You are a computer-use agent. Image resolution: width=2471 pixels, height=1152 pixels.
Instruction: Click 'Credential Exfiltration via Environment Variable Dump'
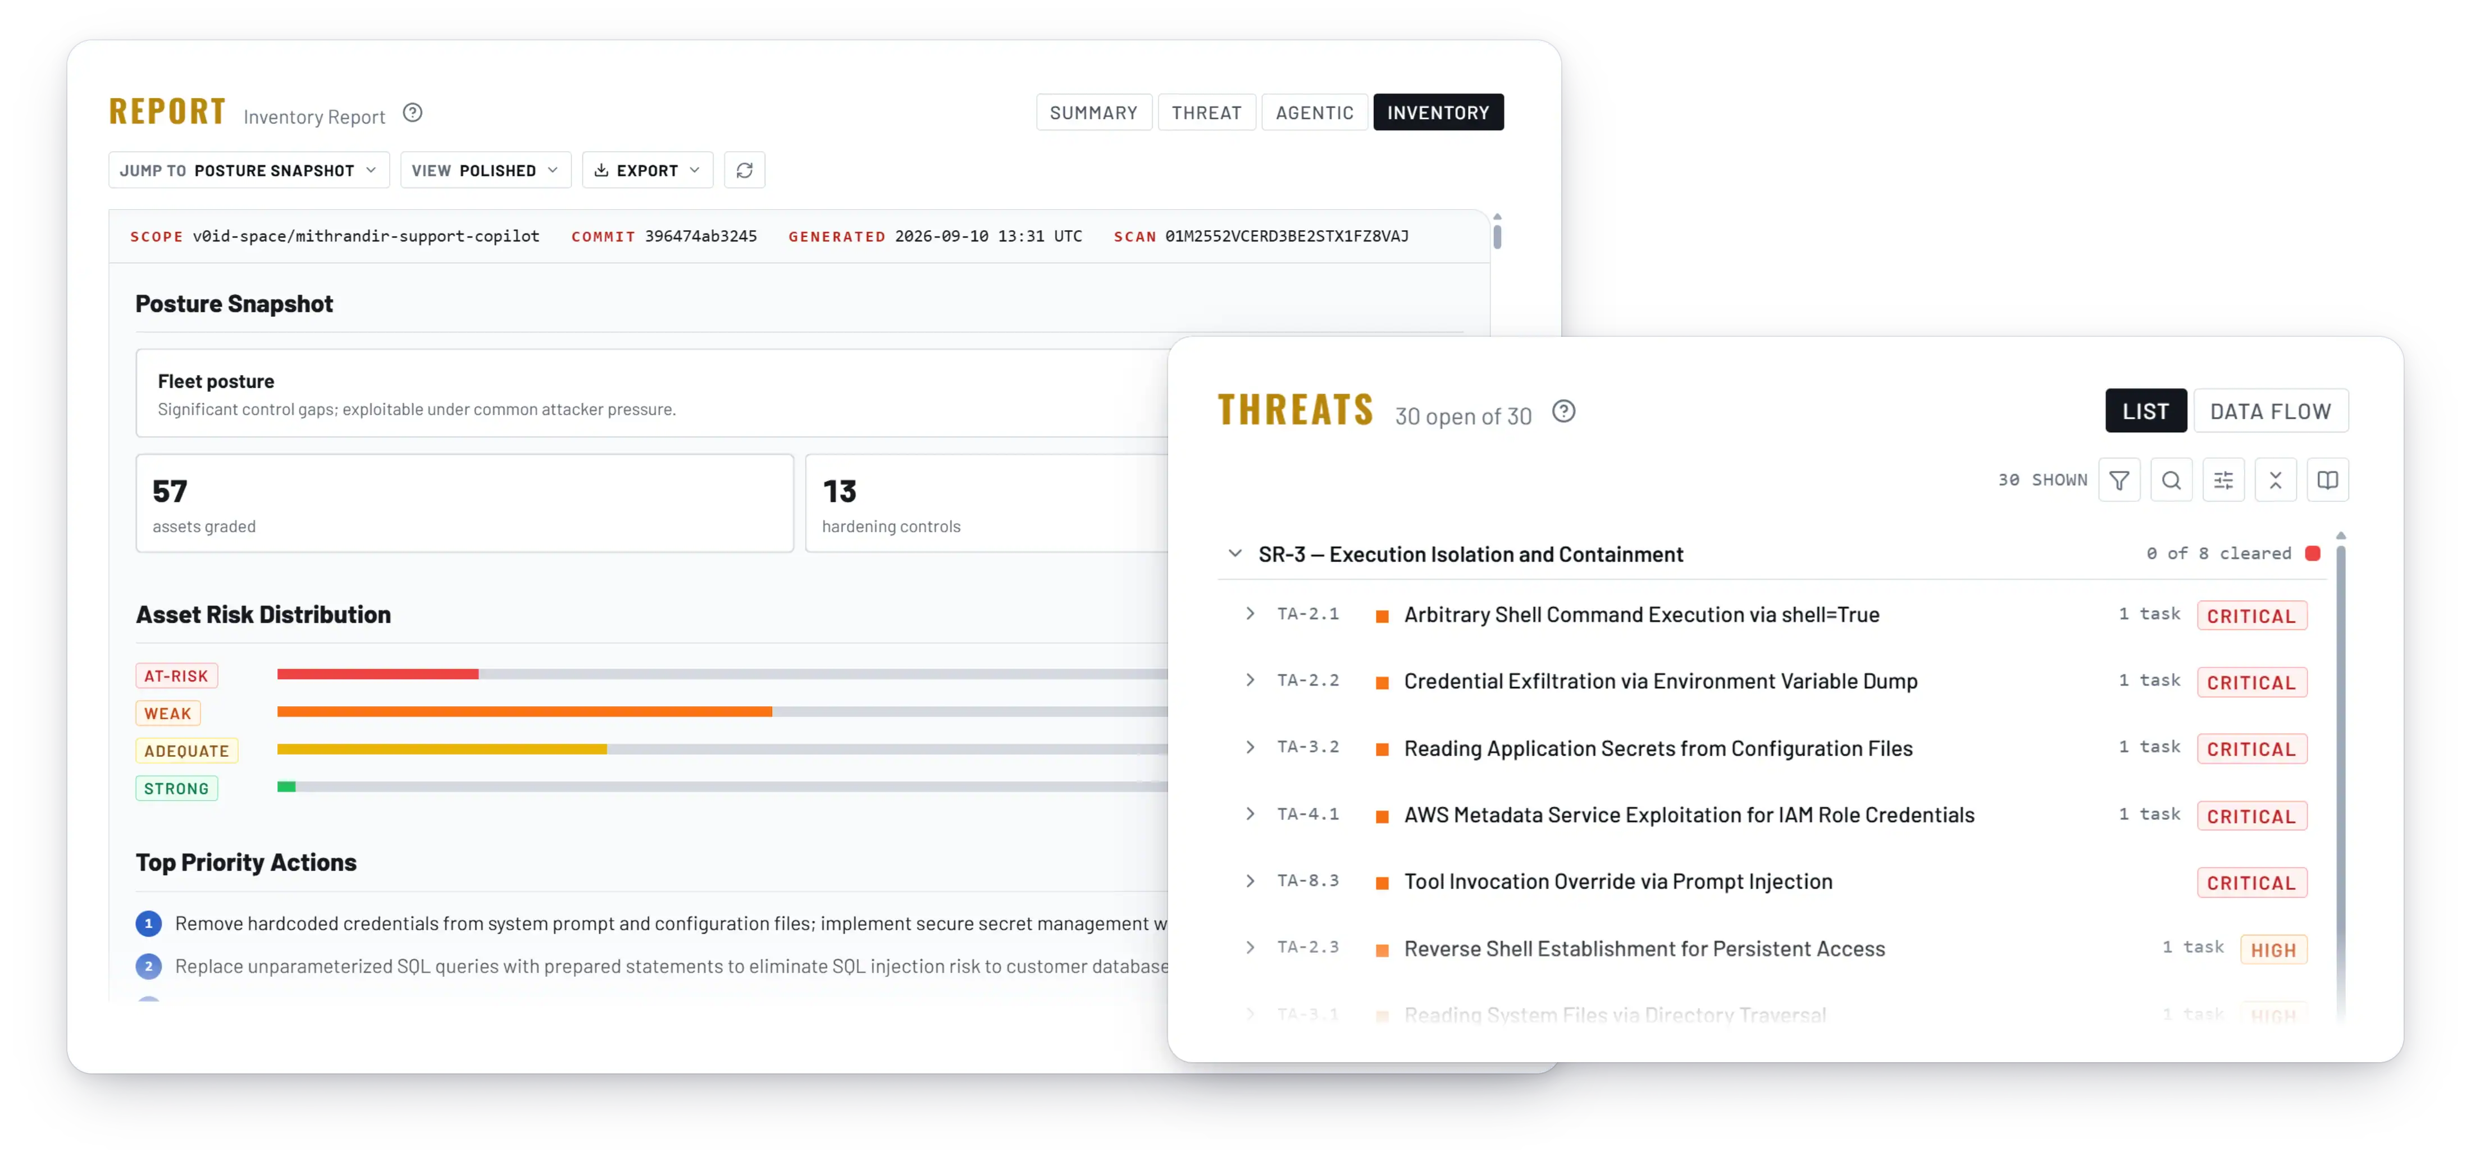[x=1661, y=681]
